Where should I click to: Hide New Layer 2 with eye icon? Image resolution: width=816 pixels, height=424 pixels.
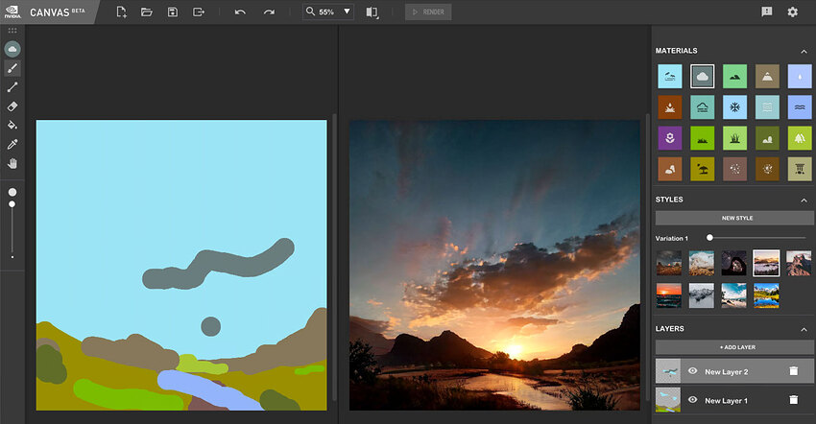click(692, 371)
